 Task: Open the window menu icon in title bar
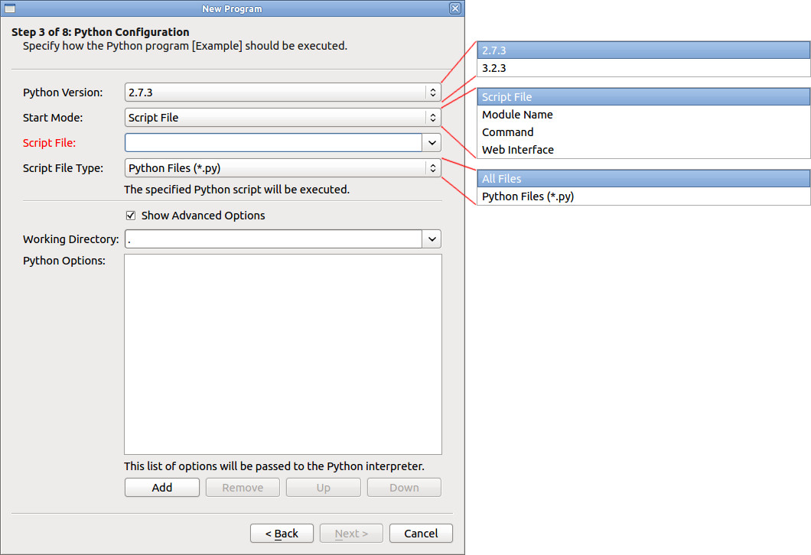click(x=10, y=8)
